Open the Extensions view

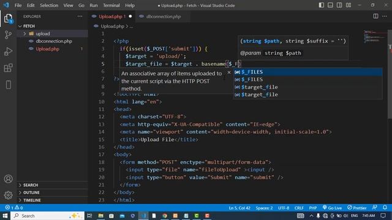(8, 68)
